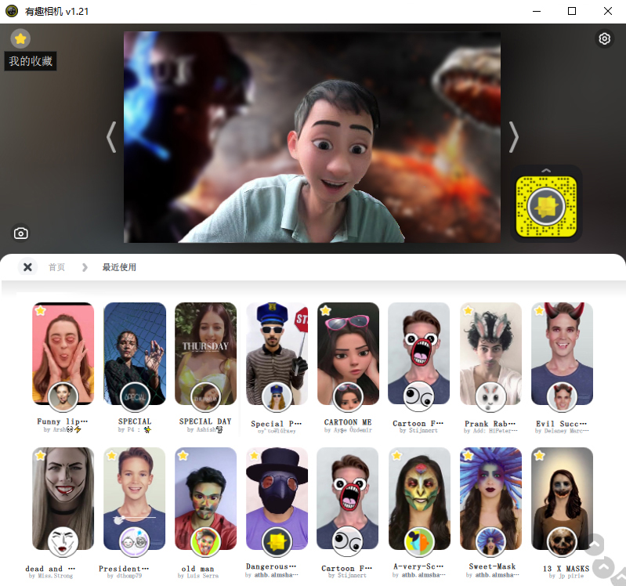Click police-hat lens icon on Special P card

tap(277, 396)
